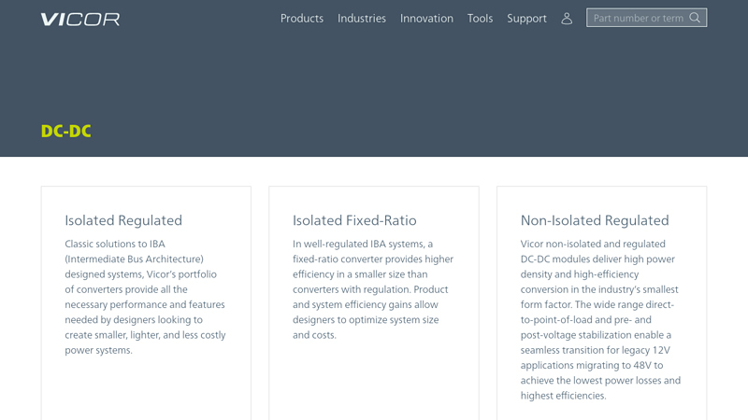The width and height of the screenshot is (748, 420).
Task: Click the Vicor logo
Action: (79, 19)
